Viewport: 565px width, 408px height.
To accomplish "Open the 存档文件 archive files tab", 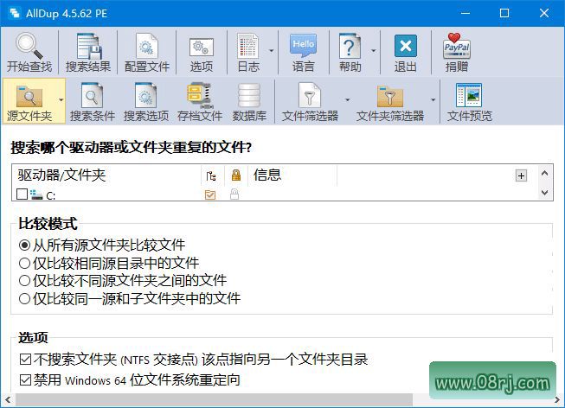I will point(200,101).
